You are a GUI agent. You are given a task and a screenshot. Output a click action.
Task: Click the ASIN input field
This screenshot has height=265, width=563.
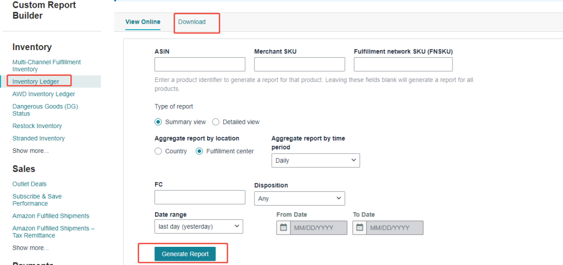click(200, 64)
